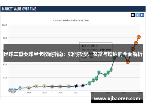This screenshot has height=106, width=146.
Task: Select the Udinese marker at 2015
Action: pos(44,86)
